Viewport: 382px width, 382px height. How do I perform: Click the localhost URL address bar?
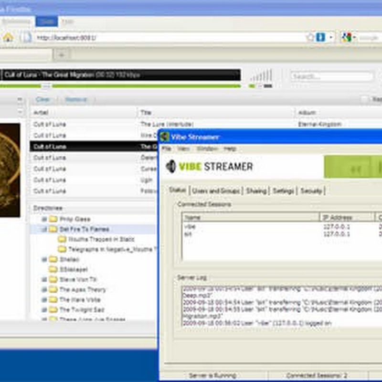pos(170,38)
